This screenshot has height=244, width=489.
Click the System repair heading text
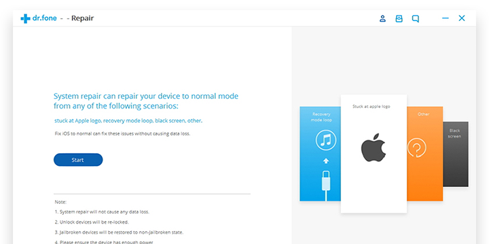coord(146,101)
